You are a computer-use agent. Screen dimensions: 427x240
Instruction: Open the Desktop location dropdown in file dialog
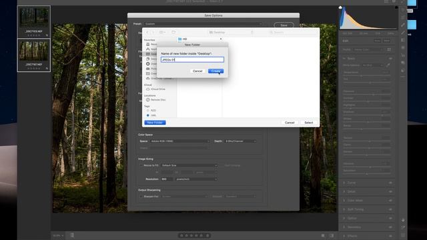click(x=231, y=32)
